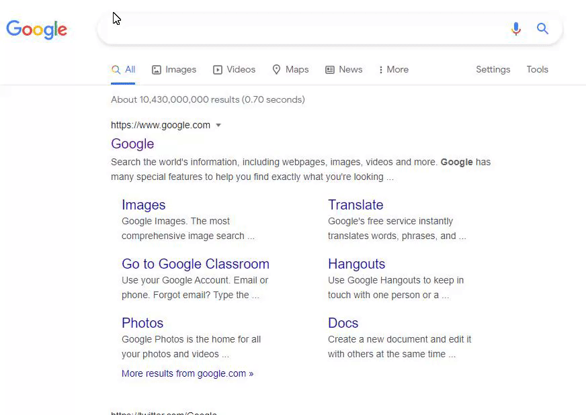
Task: Click the Videos tab play icon
Action: tap(217, 69)
